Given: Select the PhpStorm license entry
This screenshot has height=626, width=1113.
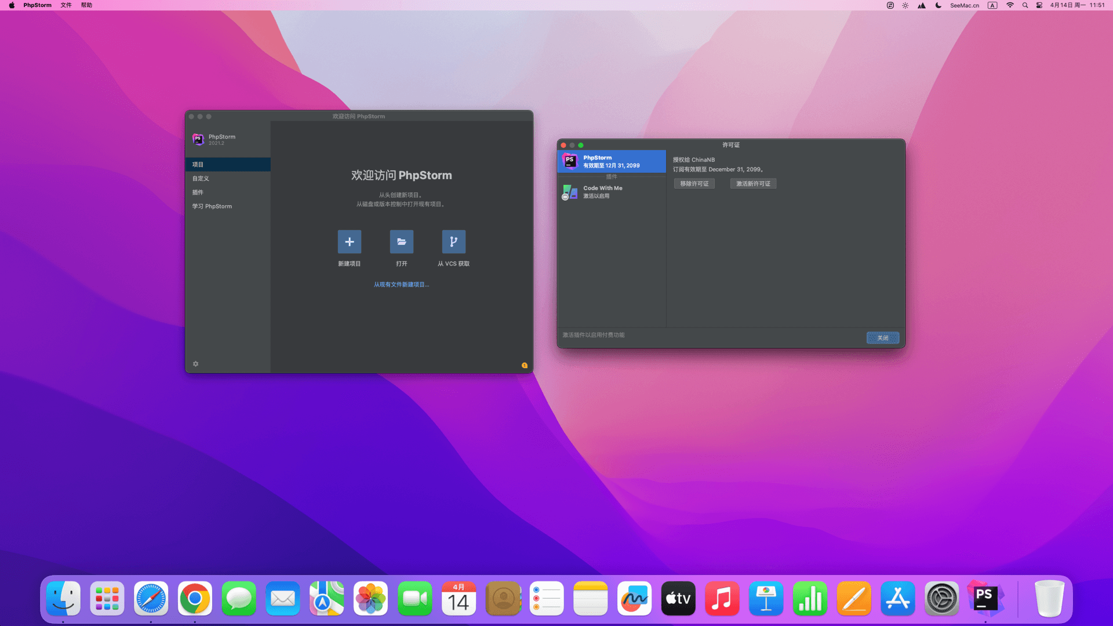Looking at the screenshot, I should pyautogui.click(x=611, y=161).
